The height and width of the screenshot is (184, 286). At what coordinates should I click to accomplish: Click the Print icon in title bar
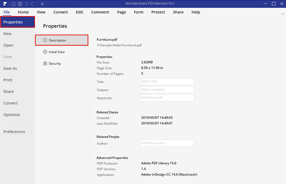pyautogui.click(x=20, y=4)
